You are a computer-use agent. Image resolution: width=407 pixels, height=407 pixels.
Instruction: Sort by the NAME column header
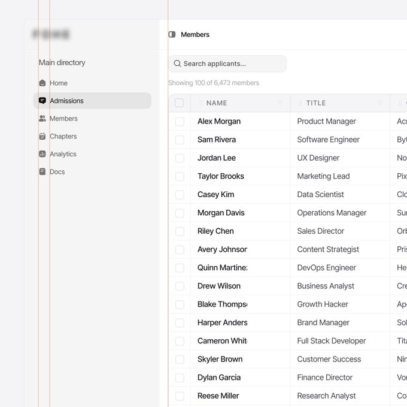(217, 103)
